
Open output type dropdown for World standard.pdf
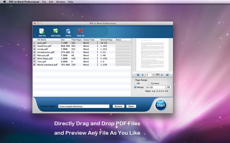tap(97, 65)
